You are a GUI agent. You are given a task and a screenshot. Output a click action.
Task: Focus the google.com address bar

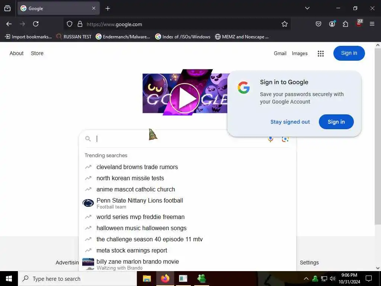pos(177,24)
